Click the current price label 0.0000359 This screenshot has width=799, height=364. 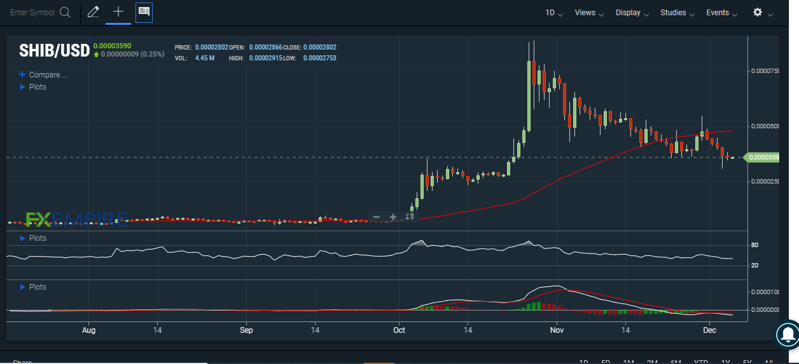761,158
